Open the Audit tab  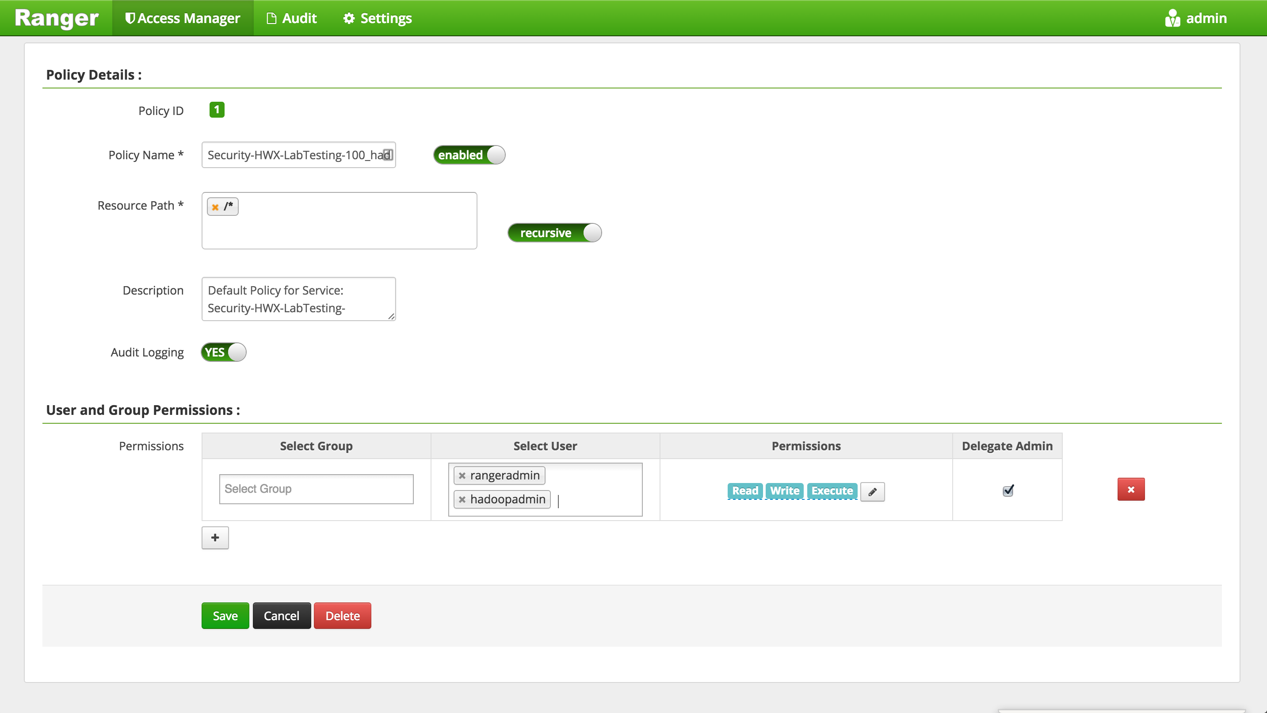pos(292,18)
